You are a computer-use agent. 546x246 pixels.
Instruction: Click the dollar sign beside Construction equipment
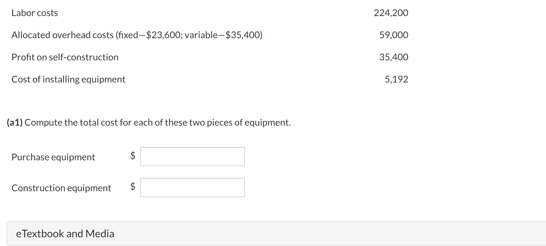click(x=133, y=186)
